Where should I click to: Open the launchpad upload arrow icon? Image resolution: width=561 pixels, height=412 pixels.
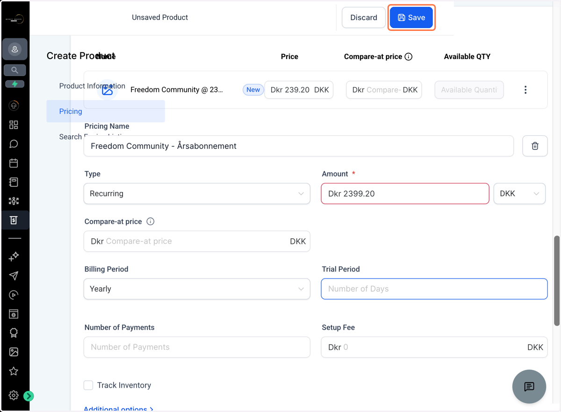(14, 106)
